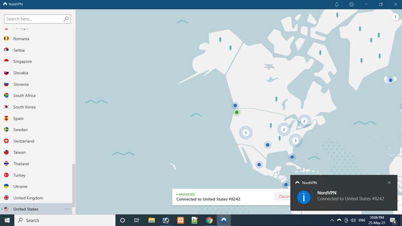
Task: Open Cortana circle in the taskbar
Action: [122, 220]
